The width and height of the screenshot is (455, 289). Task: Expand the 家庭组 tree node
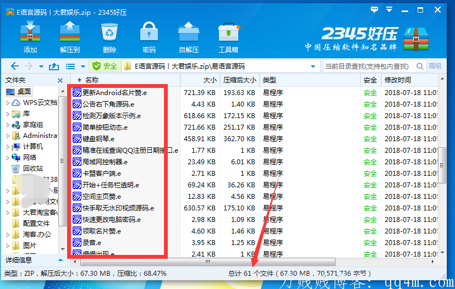pos(8,125)
